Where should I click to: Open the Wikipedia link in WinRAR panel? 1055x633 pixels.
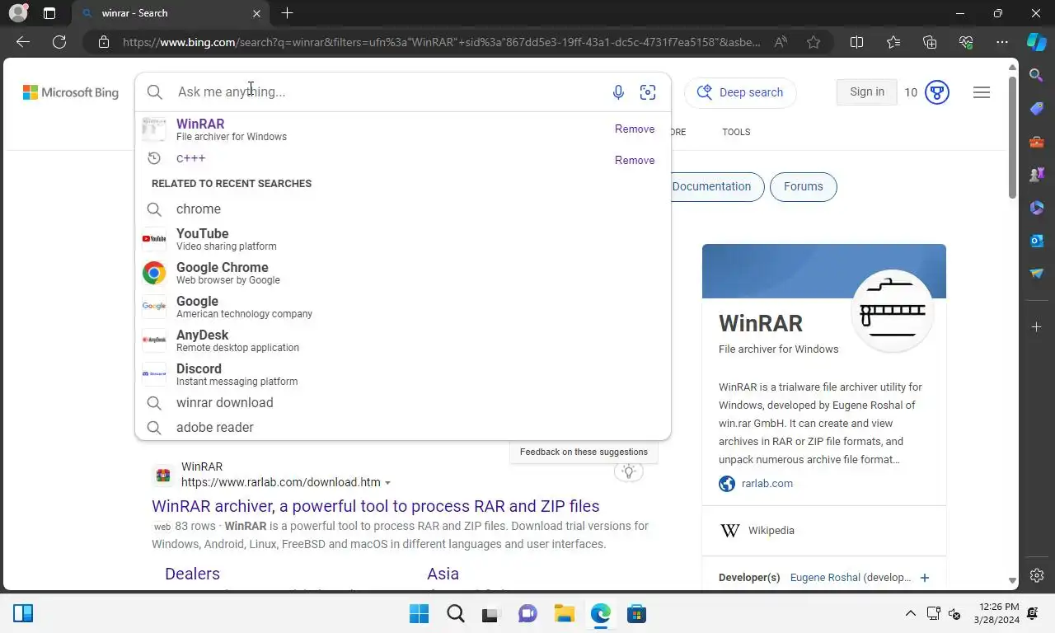tap(771, 531)
